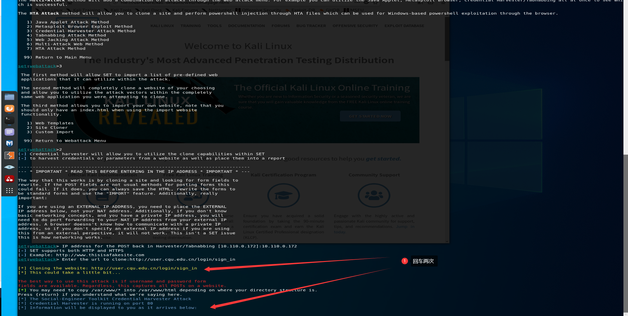Click 'SET supports both HTTP and HTTPS' line
The height and width of the screenshot is (316, 628).
[71, 251]
